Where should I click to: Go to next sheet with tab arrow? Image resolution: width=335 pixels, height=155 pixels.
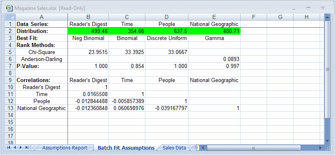[x=21, y=147]
